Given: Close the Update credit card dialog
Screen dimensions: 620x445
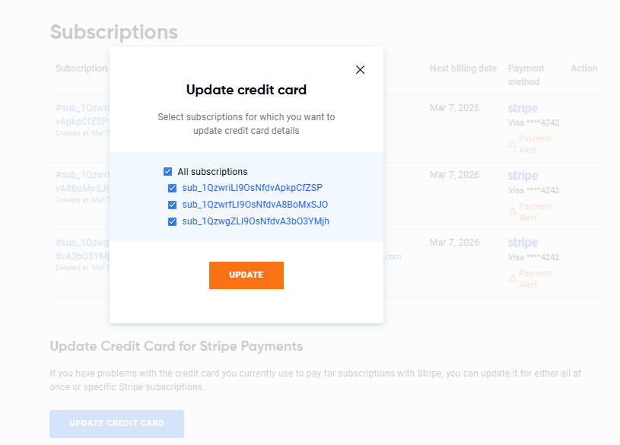Looking at the screenshot, I should (361, 70).
